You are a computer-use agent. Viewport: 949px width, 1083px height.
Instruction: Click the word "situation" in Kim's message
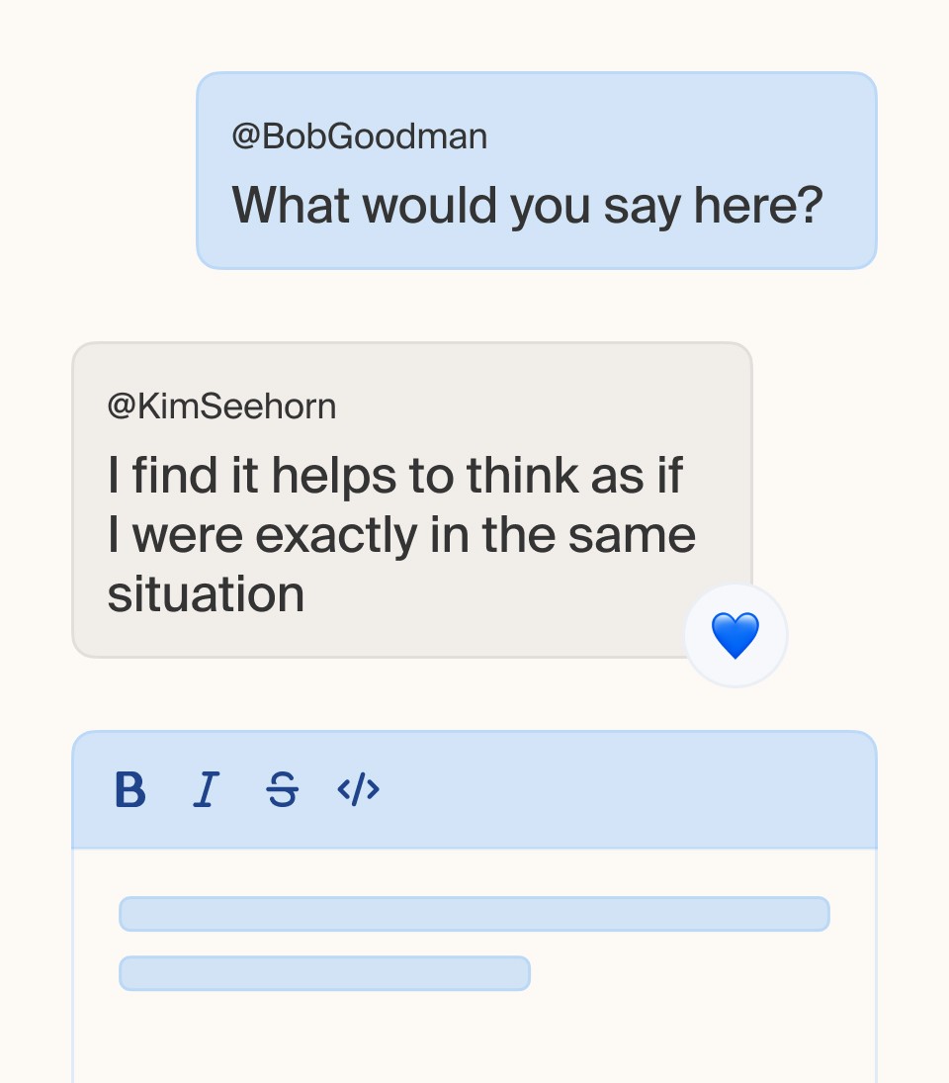[206, 594]
